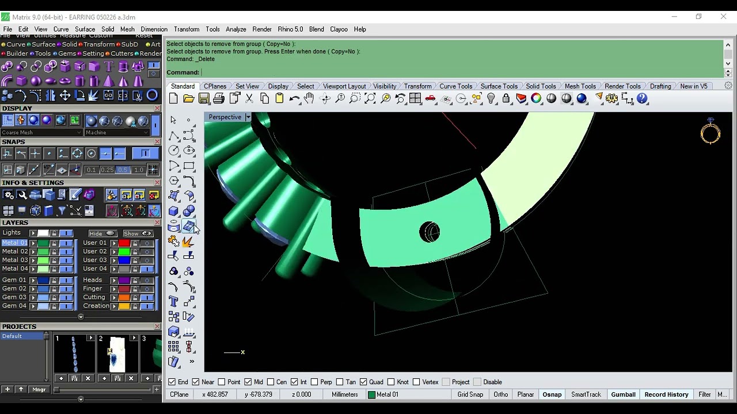Enable the Cen osnap checkbox
737x414 pixels.
[x=271, y=382]
